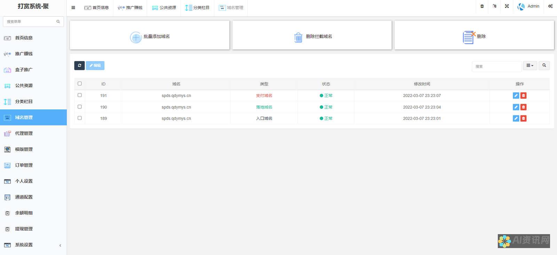Click the Admin username link
Image resolution: width=557 pixels, height=255 pixels.
pos(533,6)
